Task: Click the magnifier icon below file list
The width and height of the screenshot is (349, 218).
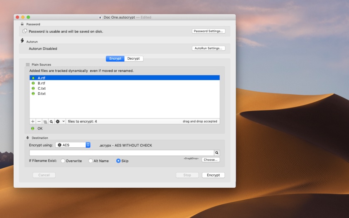Action: click(x=51, y=122)
